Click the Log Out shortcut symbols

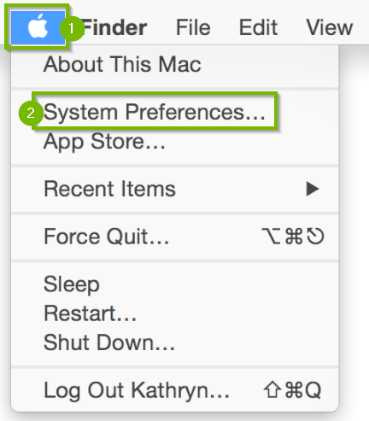click(x=292, y=389)
